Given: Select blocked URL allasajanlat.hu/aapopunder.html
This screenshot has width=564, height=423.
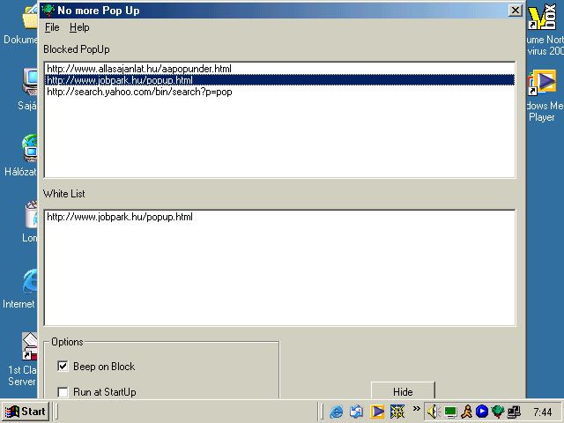Looking at the screenshot, I should point(138,68).
